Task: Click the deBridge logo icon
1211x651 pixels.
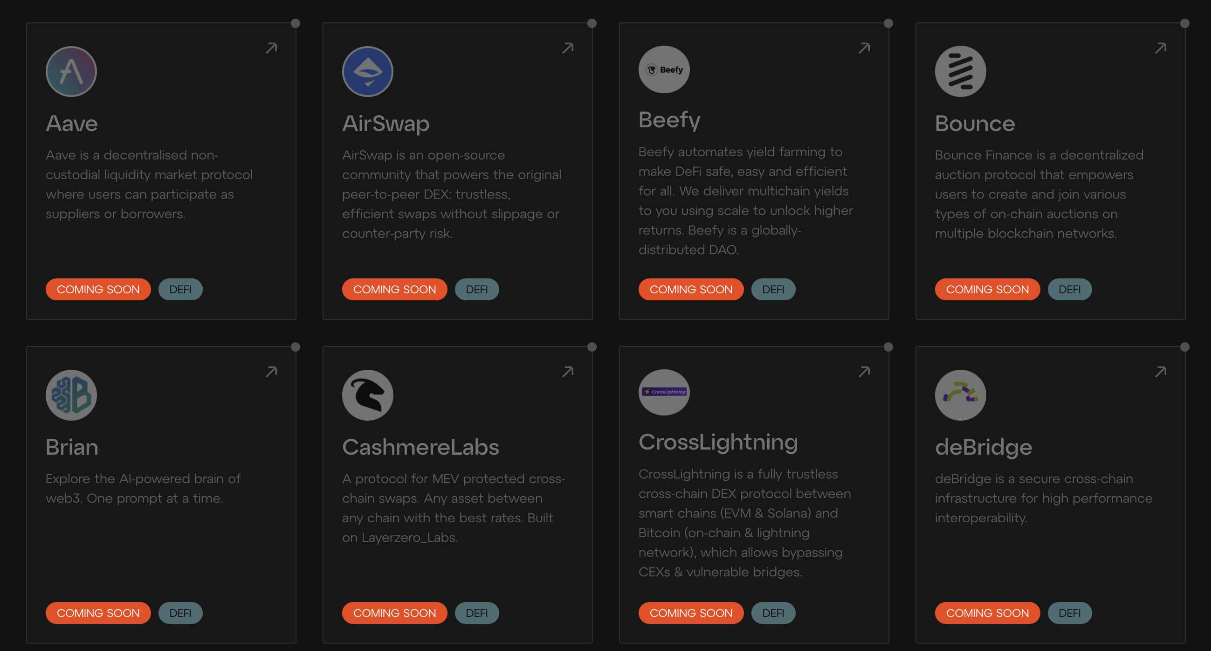Action: click(960, 395)
